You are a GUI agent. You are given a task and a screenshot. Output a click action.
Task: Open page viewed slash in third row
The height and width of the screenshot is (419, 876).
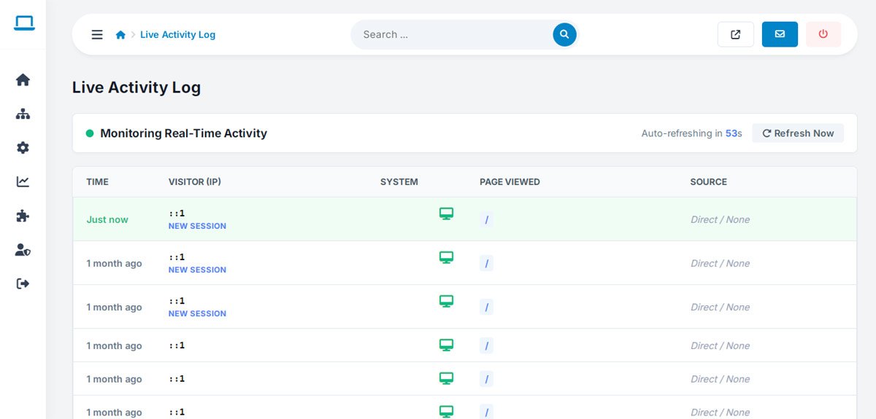coord(486,307)
